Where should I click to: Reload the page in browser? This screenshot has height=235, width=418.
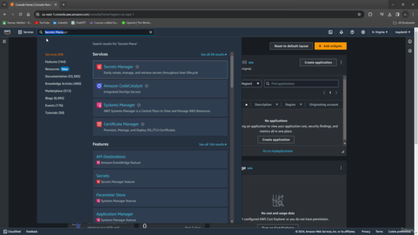20,14
